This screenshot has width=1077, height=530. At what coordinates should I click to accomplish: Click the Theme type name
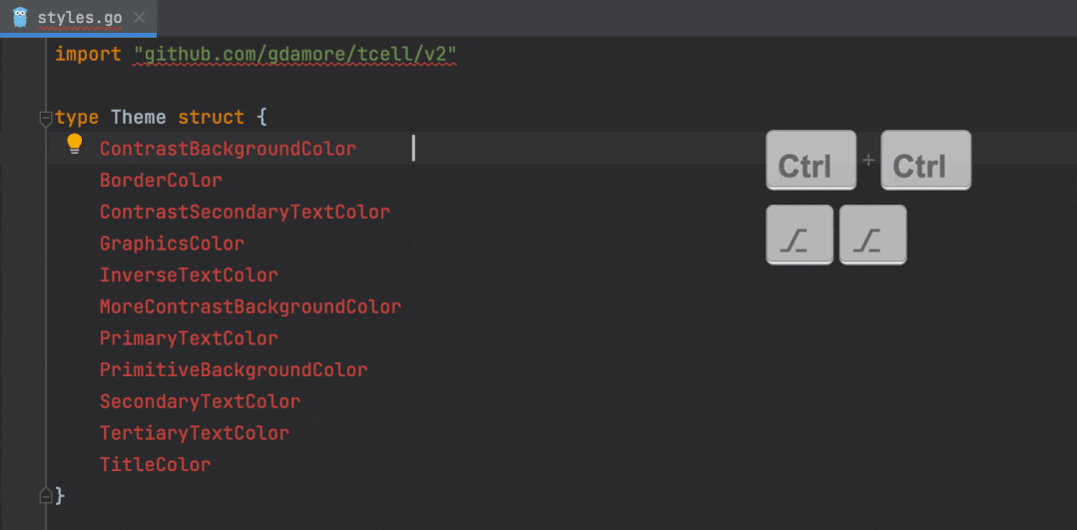pos(139,118)
